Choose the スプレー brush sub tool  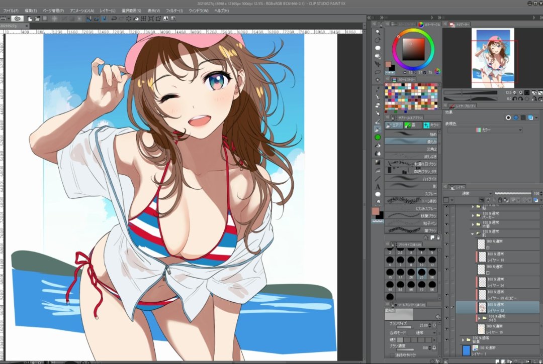pos(411,194)
